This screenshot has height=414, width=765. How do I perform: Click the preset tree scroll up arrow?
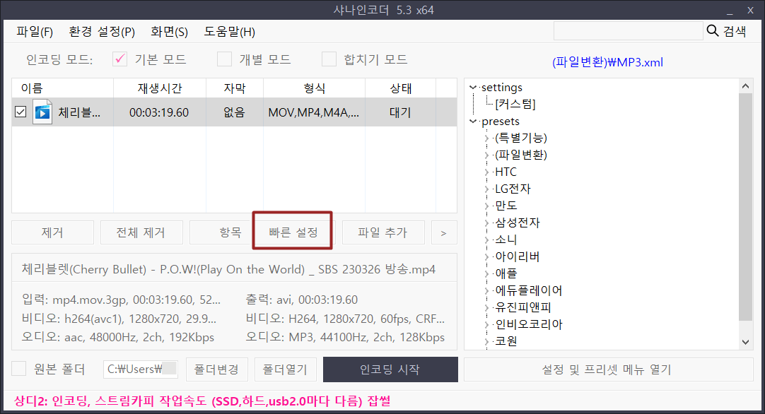(745, 86)
